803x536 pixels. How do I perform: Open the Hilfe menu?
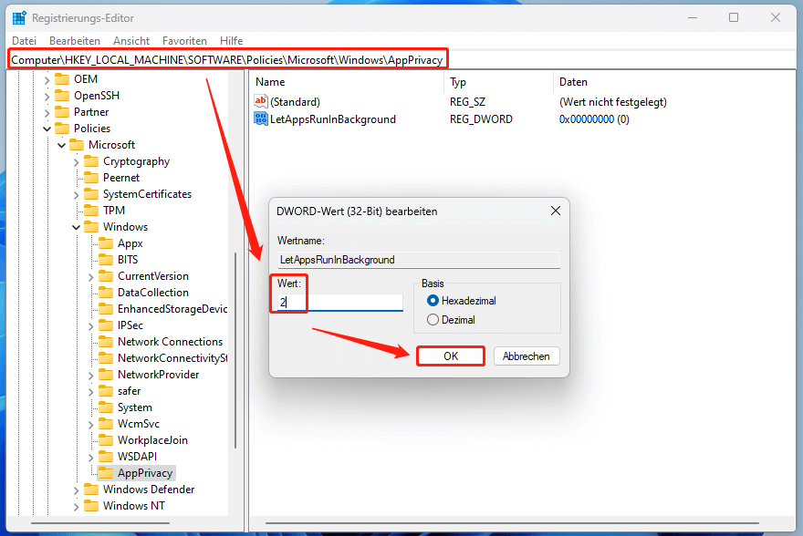click(x=232, y=40)
